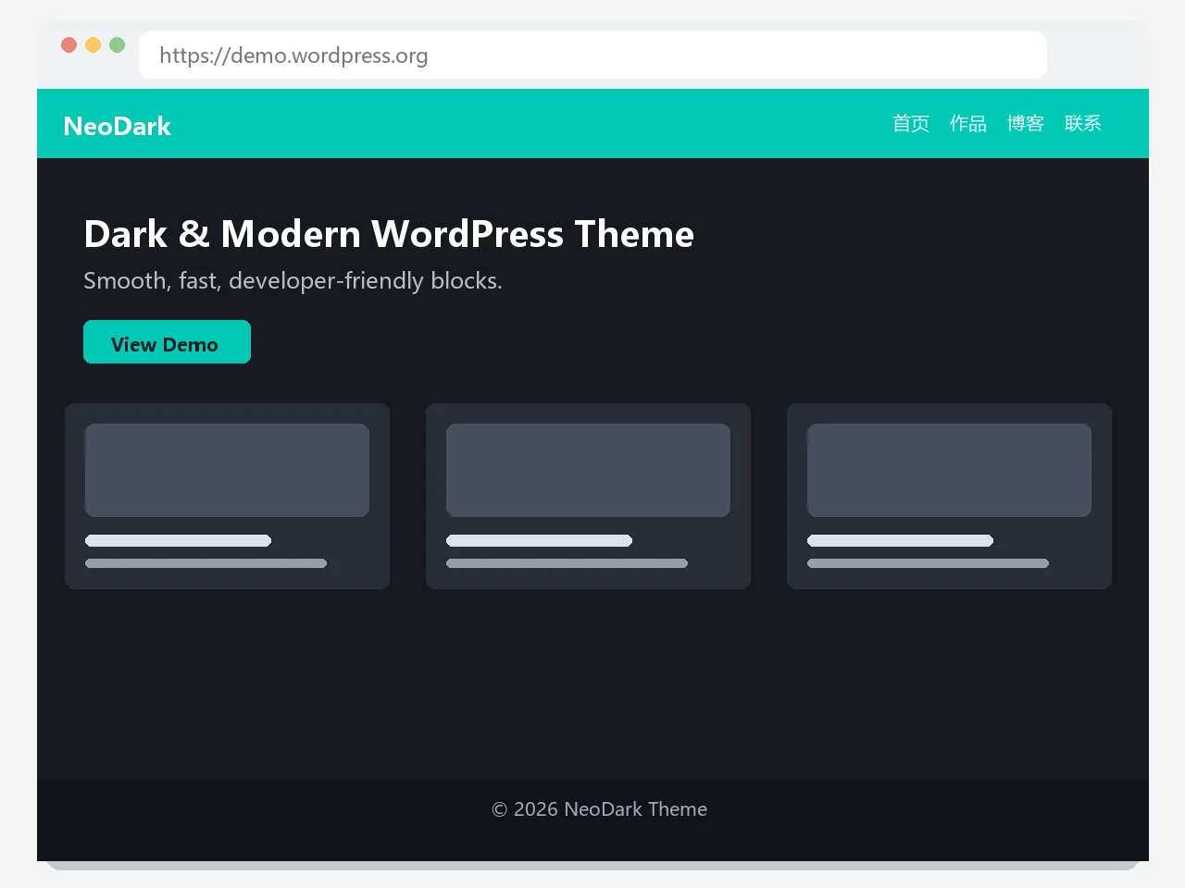
Task: Close the browser window via red dot
Action: point(69,44)
